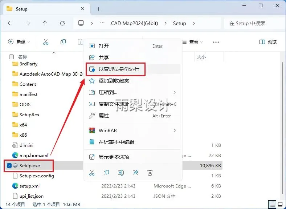Open 属性 from context menu
Image resolution: width=286 pixels, height=209 pixels.
pyautogui.click(x=133, y=116)
